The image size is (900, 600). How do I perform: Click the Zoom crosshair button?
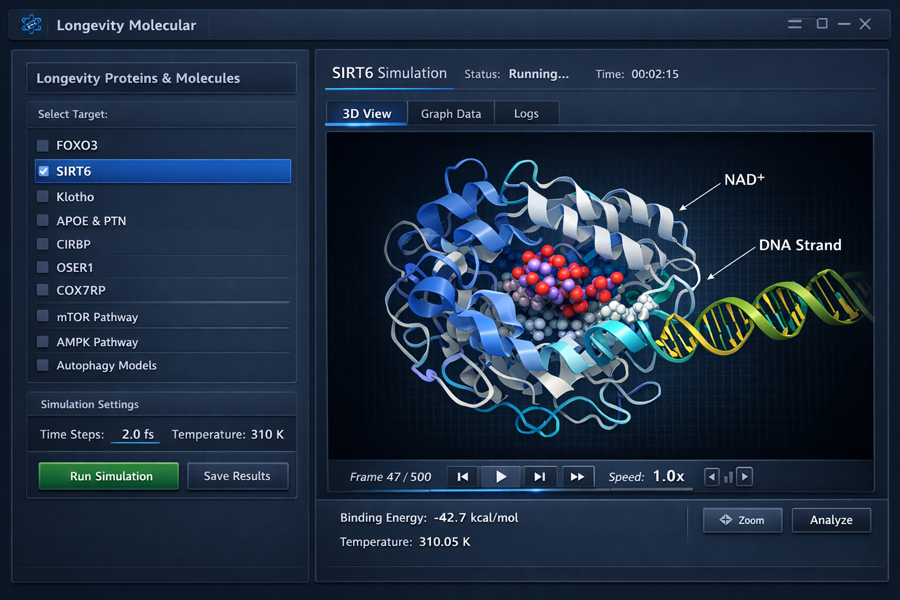[742, 520]
